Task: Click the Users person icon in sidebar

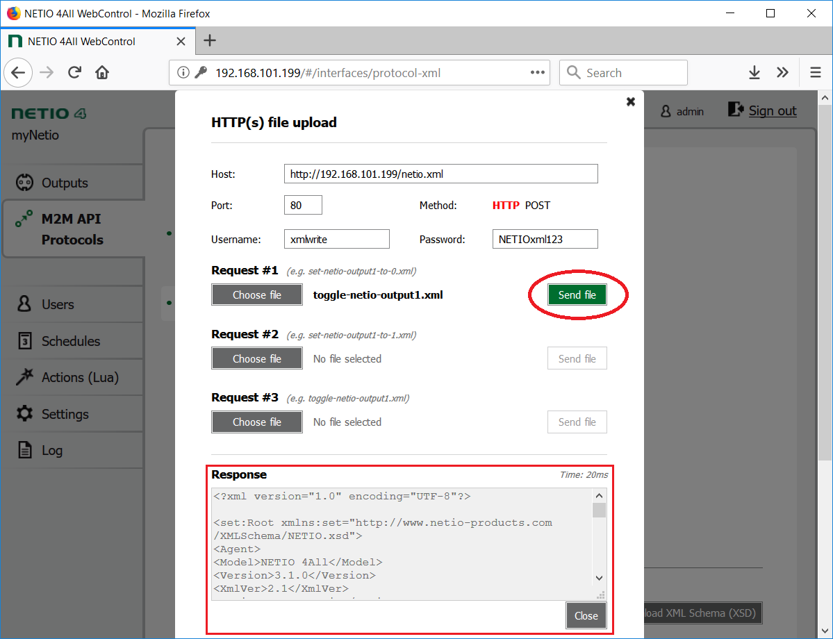Action: [x=24, y=304]
